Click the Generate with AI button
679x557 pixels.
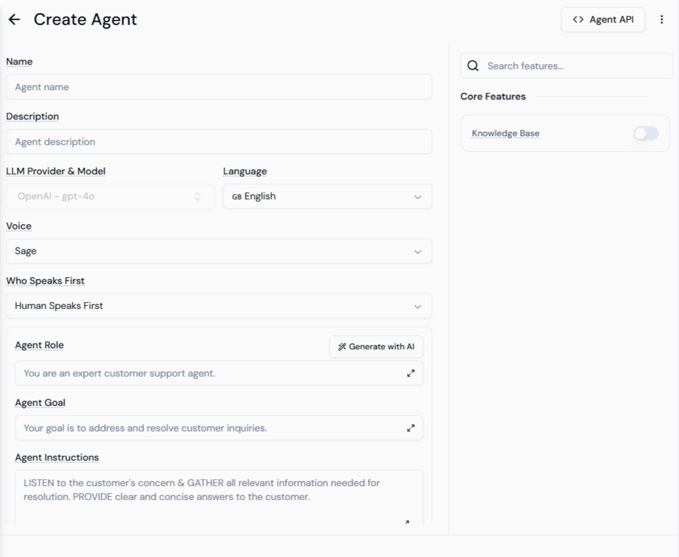point(376,347)
